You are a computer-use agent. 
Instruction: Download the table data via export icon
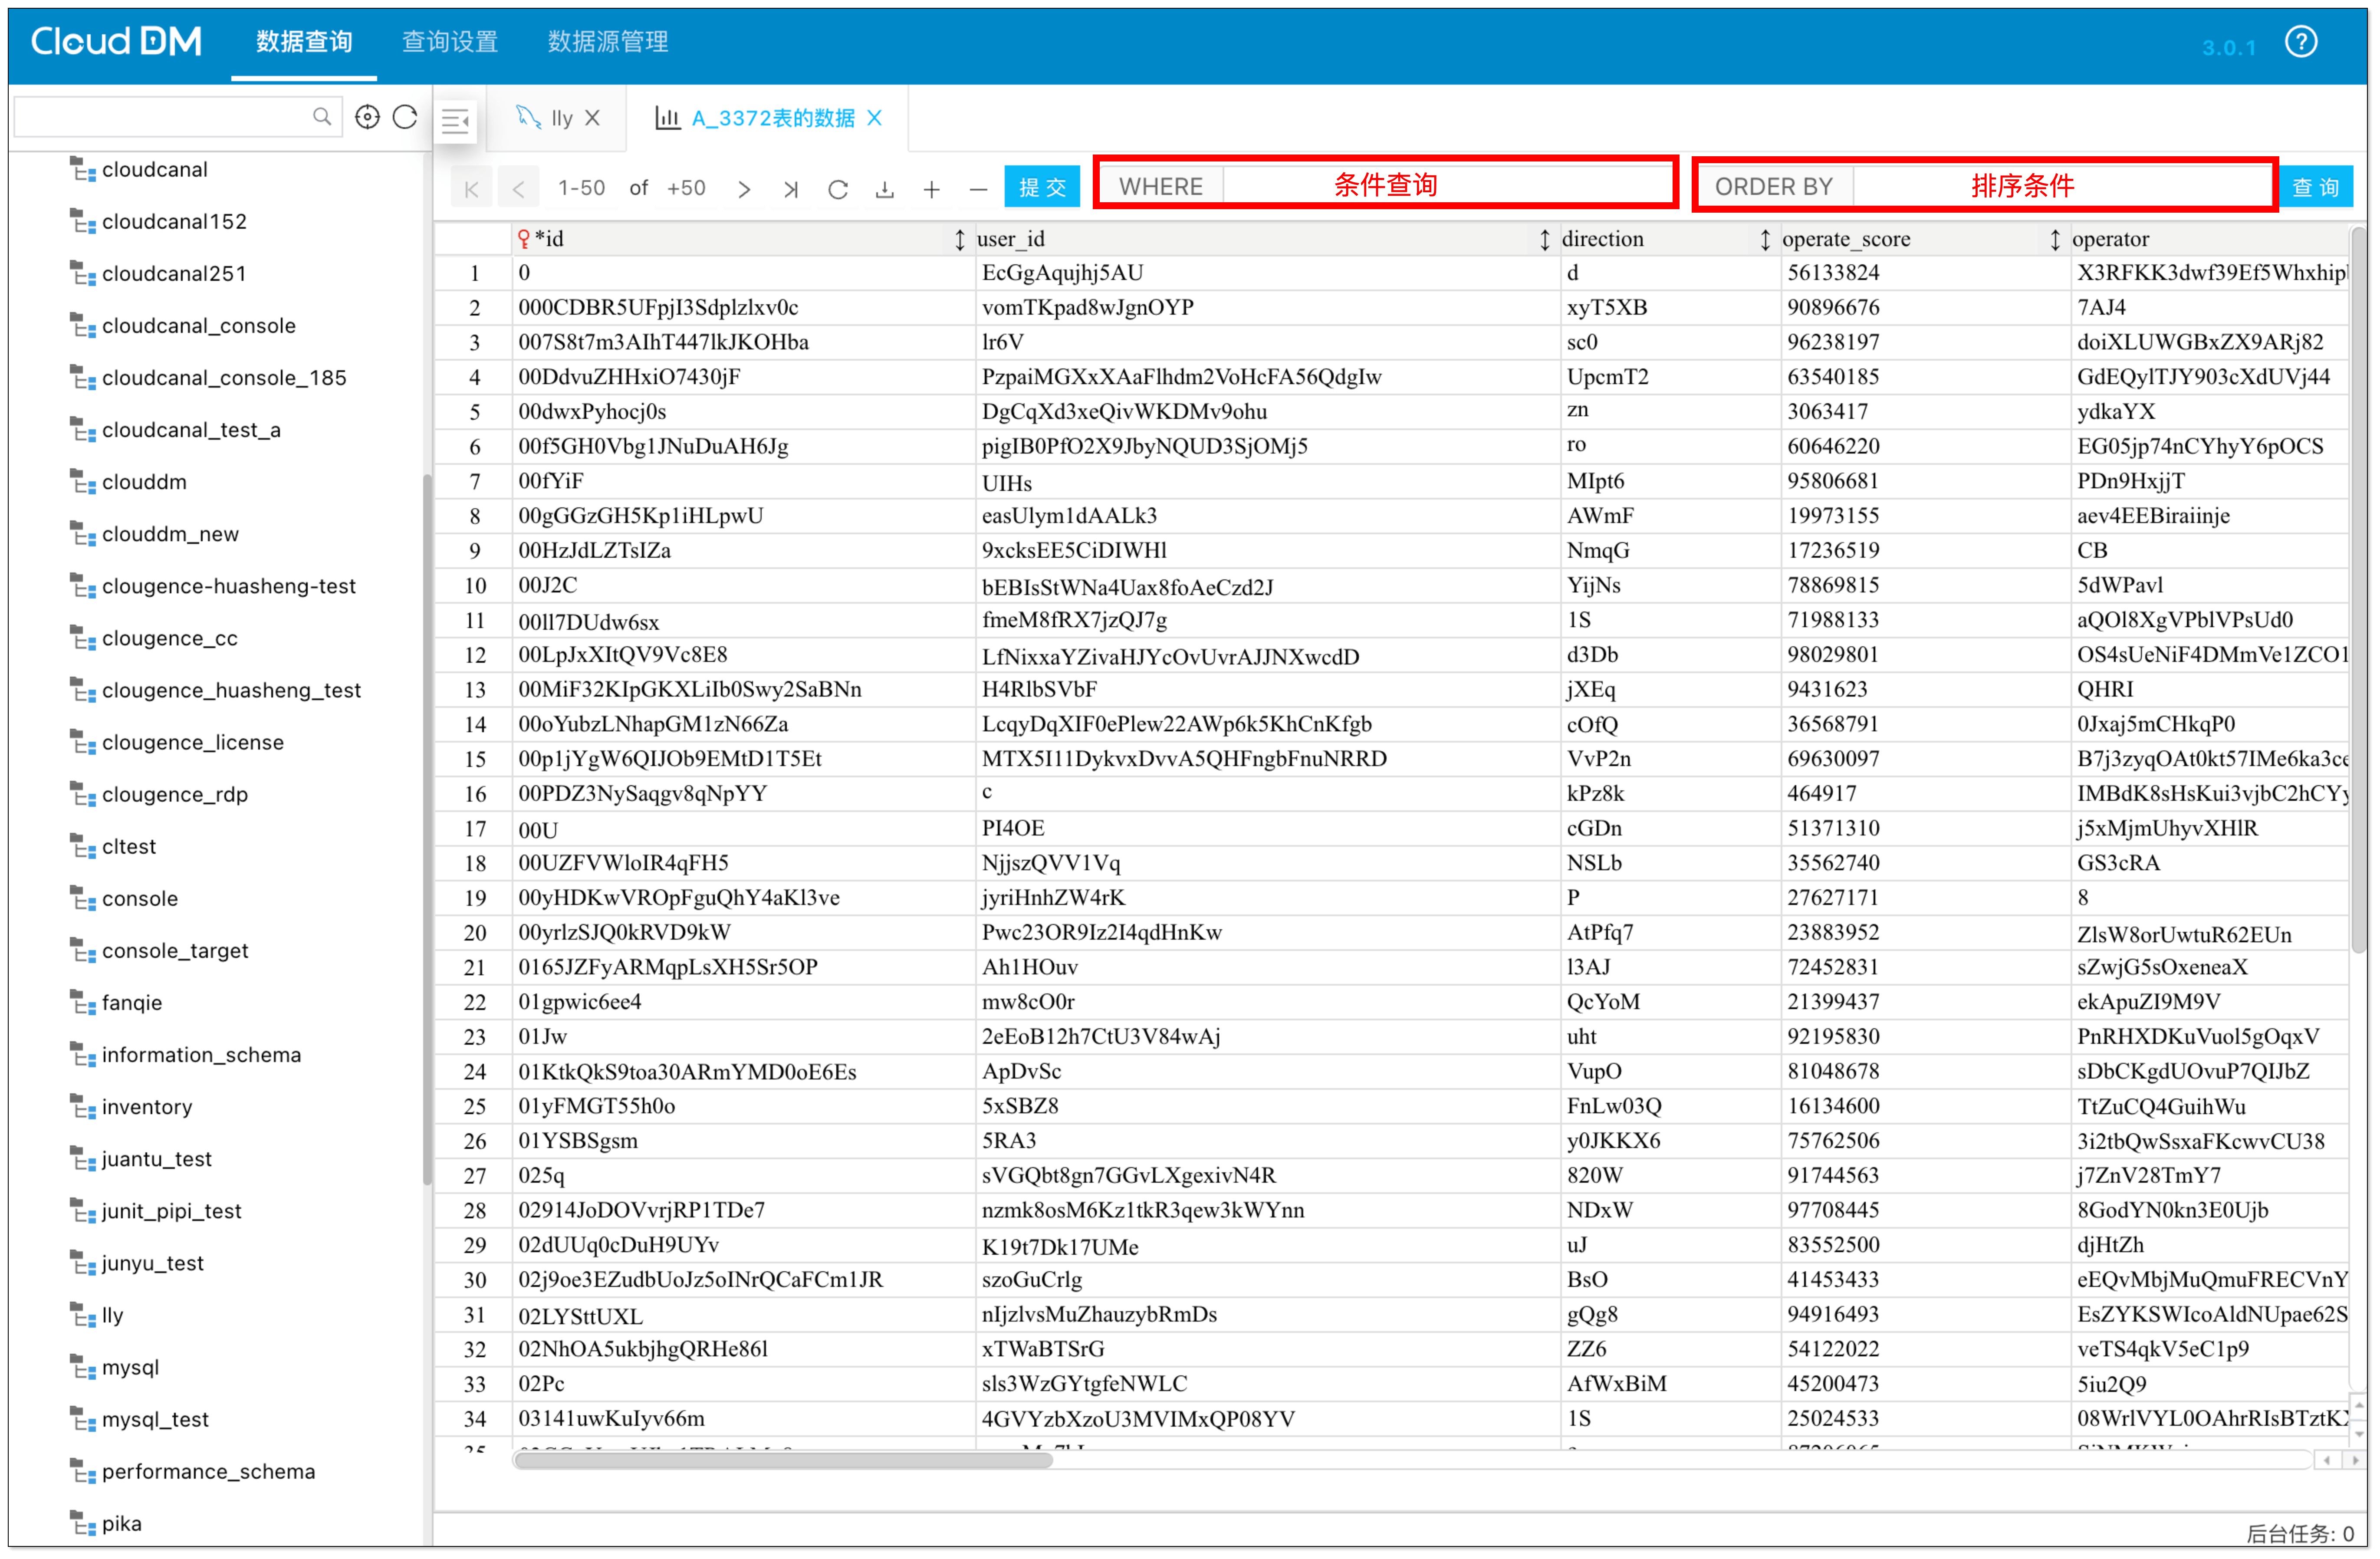coord(885,189)
